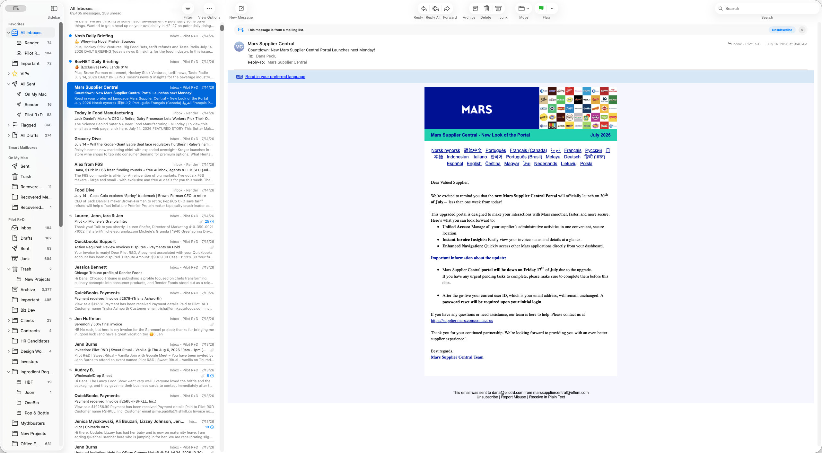Click the Search mail field
The width and height of the screenshot is (822, 453).
tap(767, 9)
